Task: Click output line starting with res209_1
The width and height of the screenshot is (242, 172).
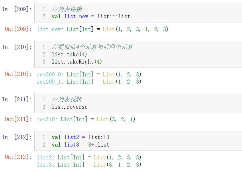Action: [89, 82]
